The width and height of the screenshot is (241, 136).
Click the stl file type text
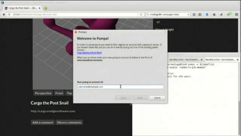click(x=158, y=22)
